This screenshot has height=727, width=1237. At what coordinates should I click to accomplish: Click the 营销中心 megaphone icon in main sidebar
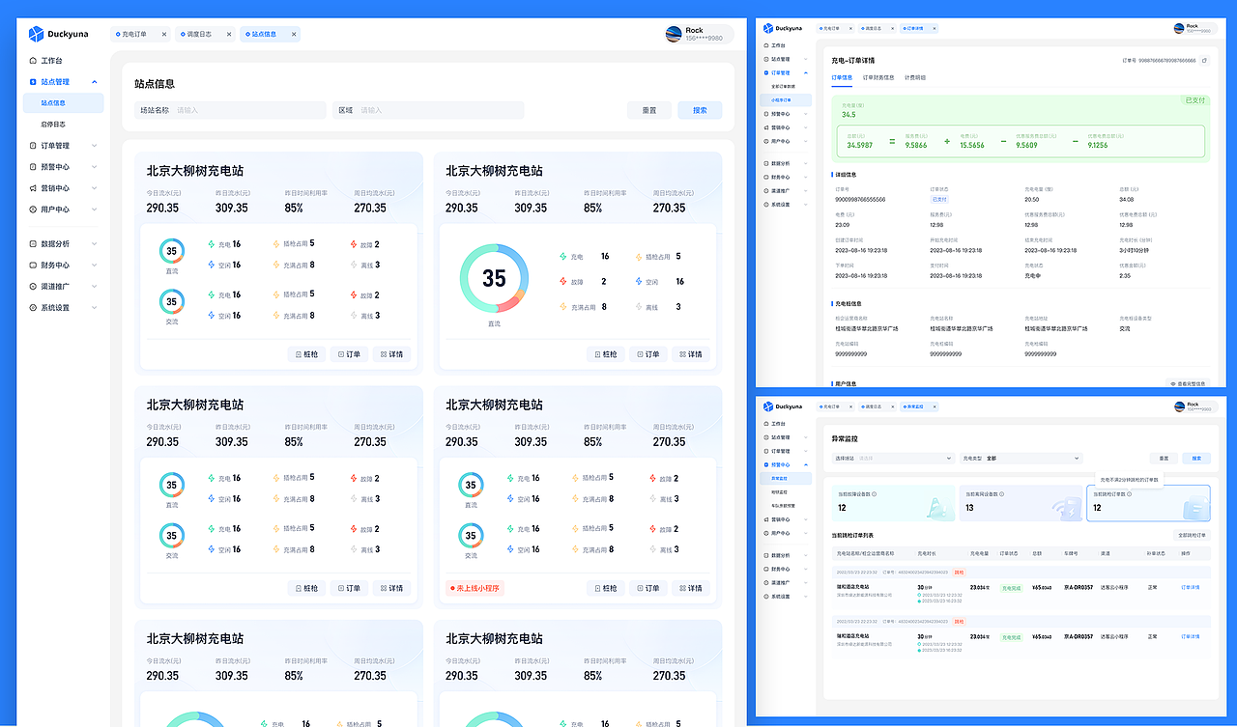pos(34,188)
